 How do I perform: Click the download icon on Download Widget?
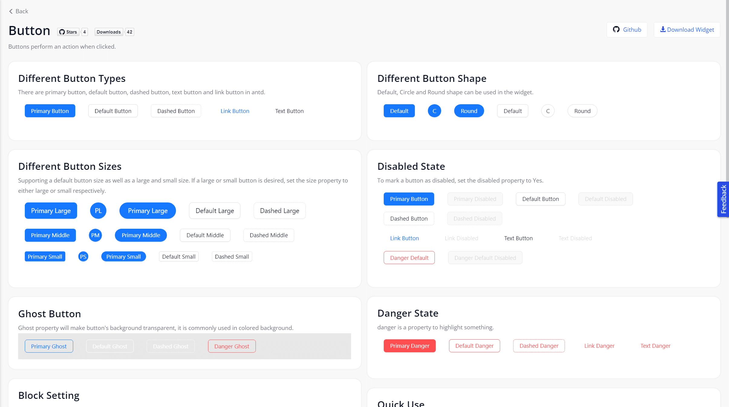(x=663, y=29)
